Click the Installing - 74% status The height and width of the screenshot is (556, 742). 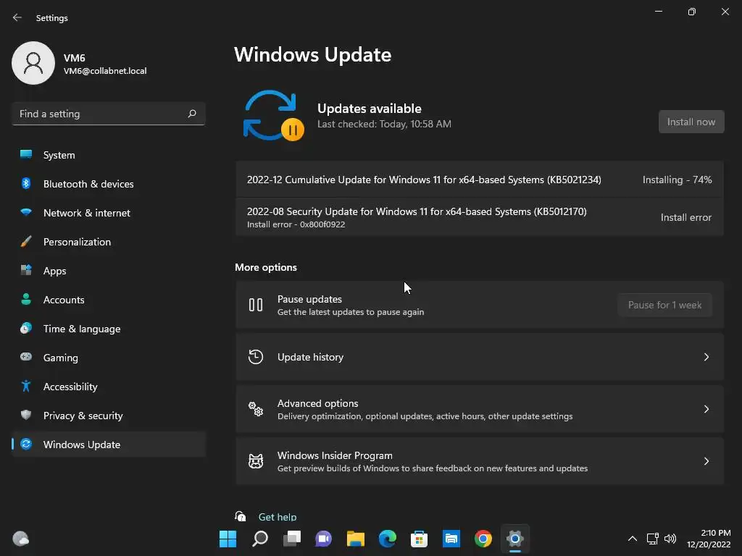(x=677, y=180)
